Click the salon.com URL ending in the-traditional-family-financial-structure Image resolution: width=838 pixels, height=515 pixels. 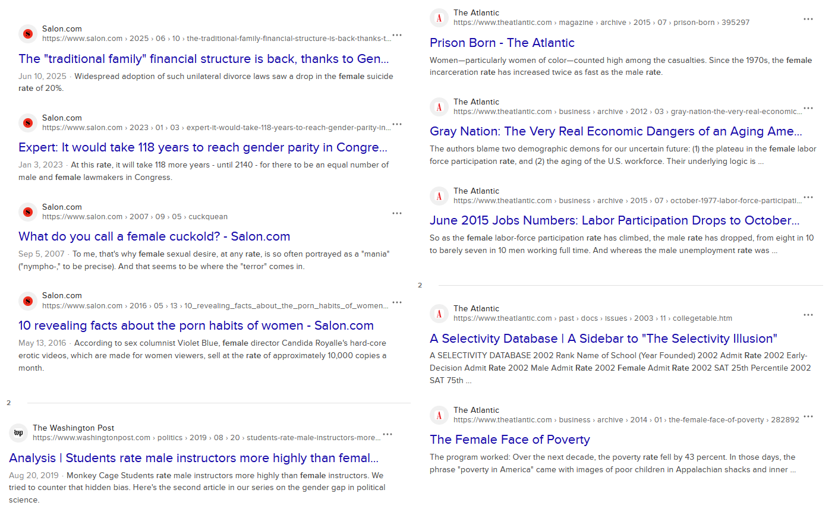[x=217, y=39]
